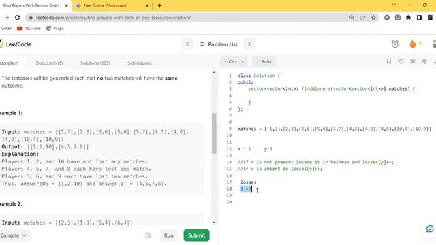Switch to the Solutions (803) tab
Viewport: 436px width, 245px height.
(95, 63)
